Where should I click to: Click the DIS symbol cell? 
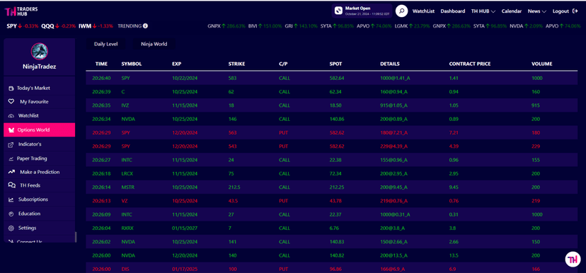point(125,269)
